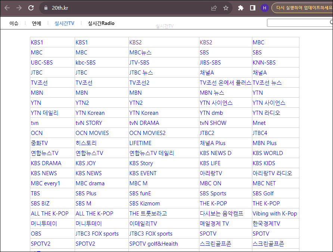Open the KBS WORLD link
The height and width of the screenshot is (252, 333).
pos(268,153)
